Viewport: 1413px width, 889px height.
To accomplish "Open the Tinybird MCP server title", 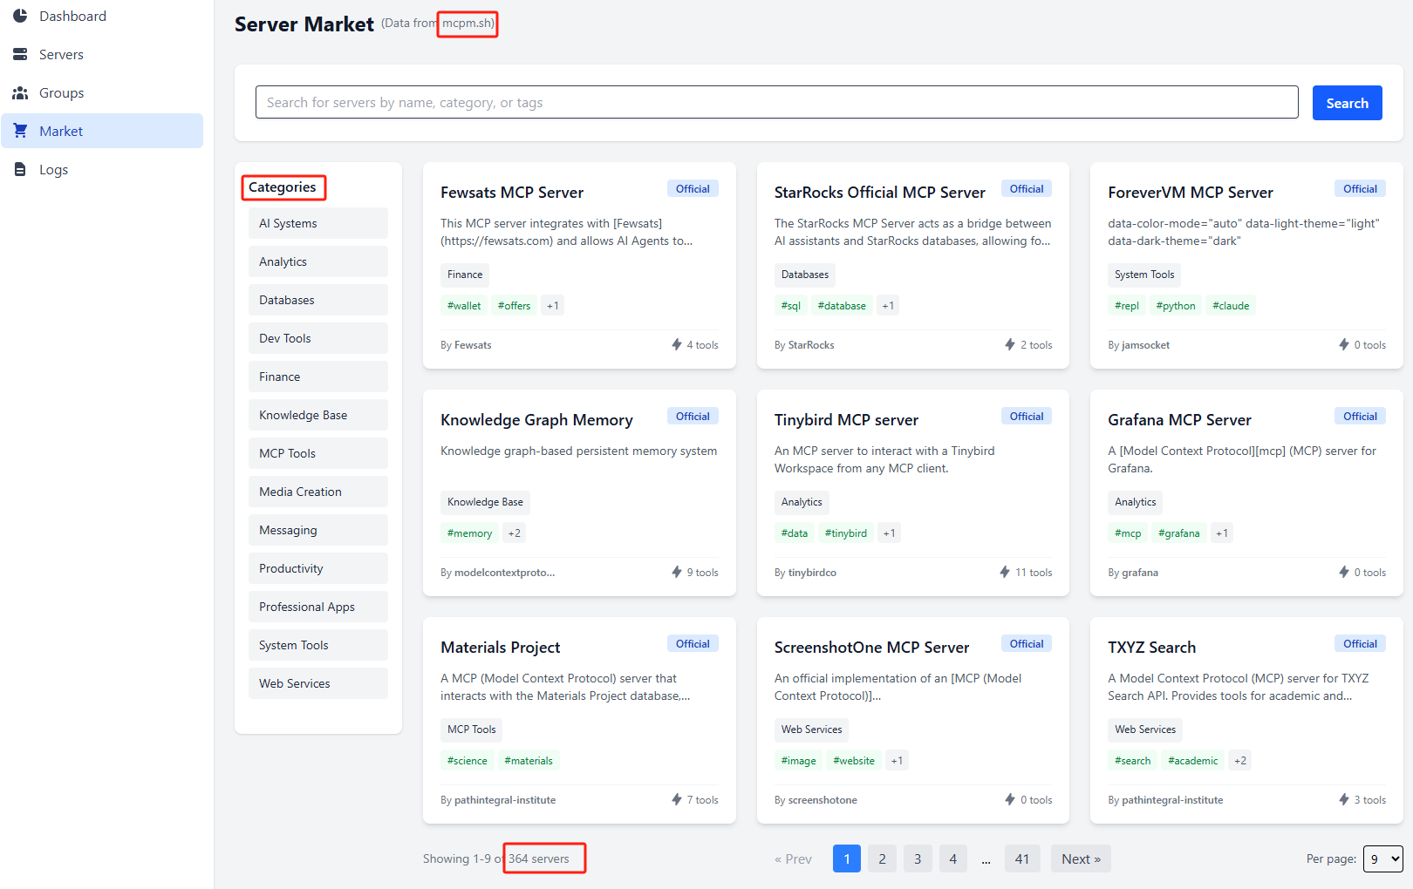I will click(846, 420).
